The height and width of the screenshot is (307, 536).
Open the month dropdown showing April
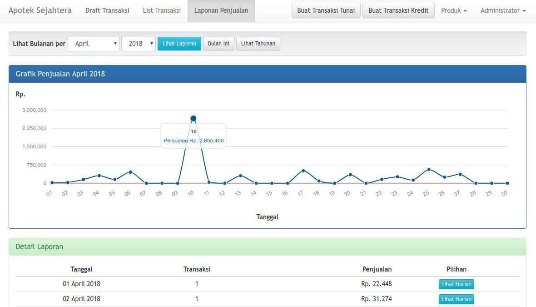[94, 44]
